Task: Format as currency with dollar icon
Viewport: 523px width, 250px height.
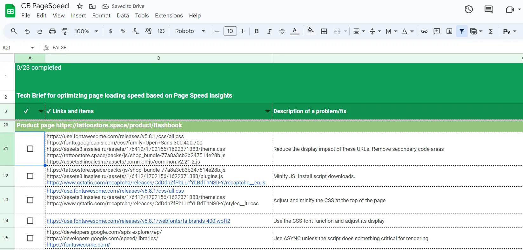Action: tap(111, 31)
